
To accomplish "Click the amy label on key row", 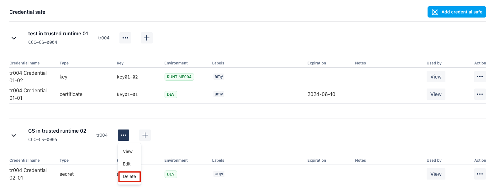I will [219, 76].
